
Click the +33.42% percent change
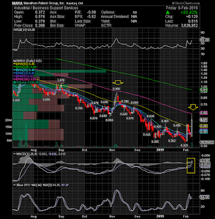[x=189, y=13]
